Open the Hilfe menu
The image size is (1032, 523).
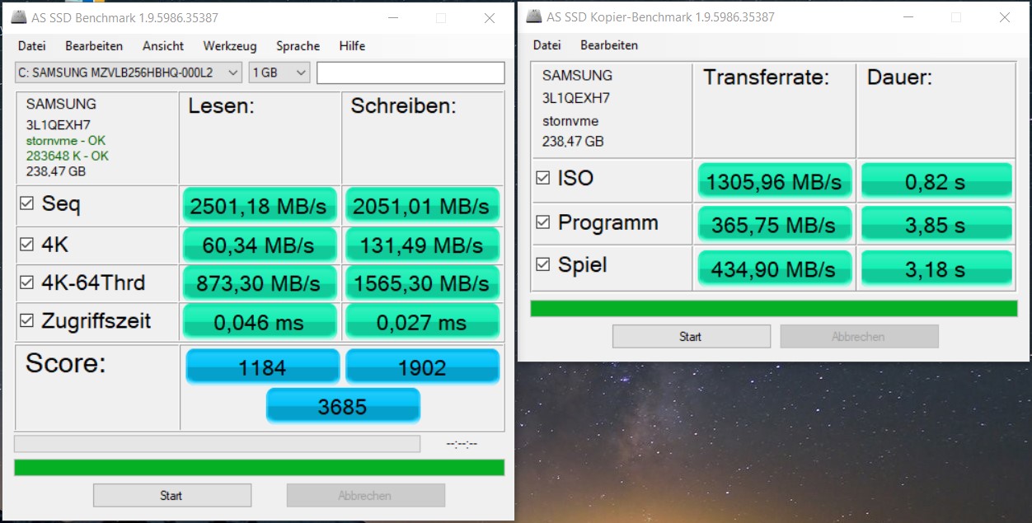click(x=352, y=46)
